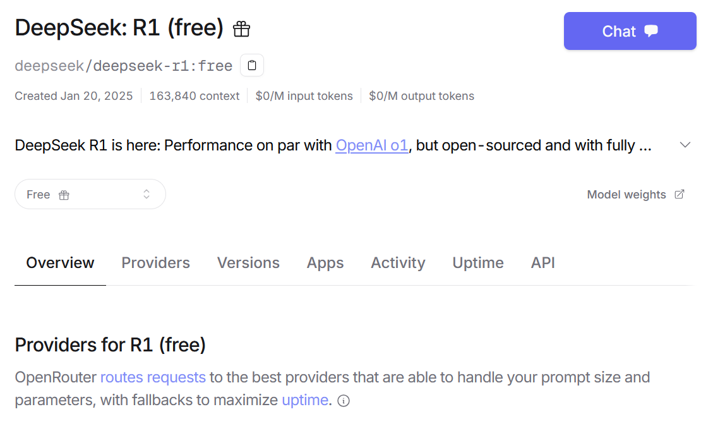Open the routes requests link
The width and height of the screenshot is (725, 426).
click(153, 377)
